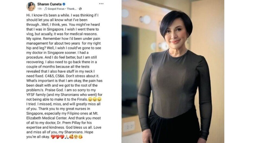Click the kissing face emoji at end

point(80,137)
